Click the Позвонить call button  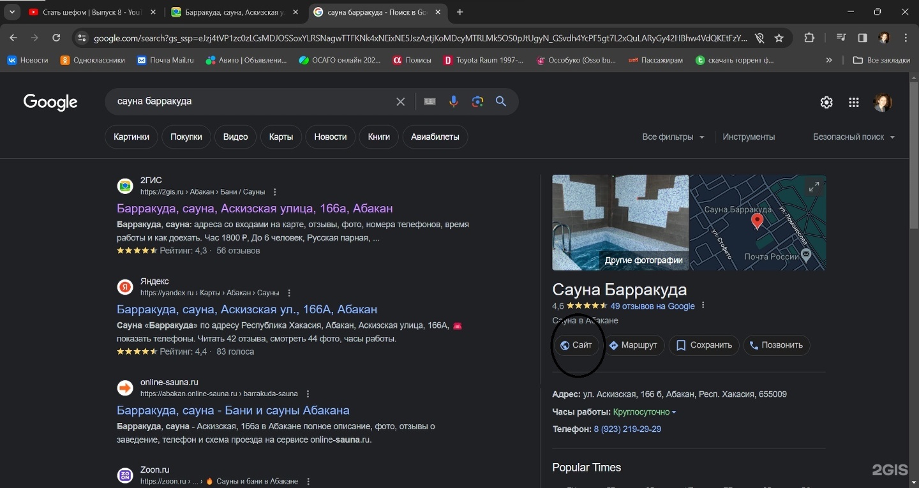click(x=777, y=345)
